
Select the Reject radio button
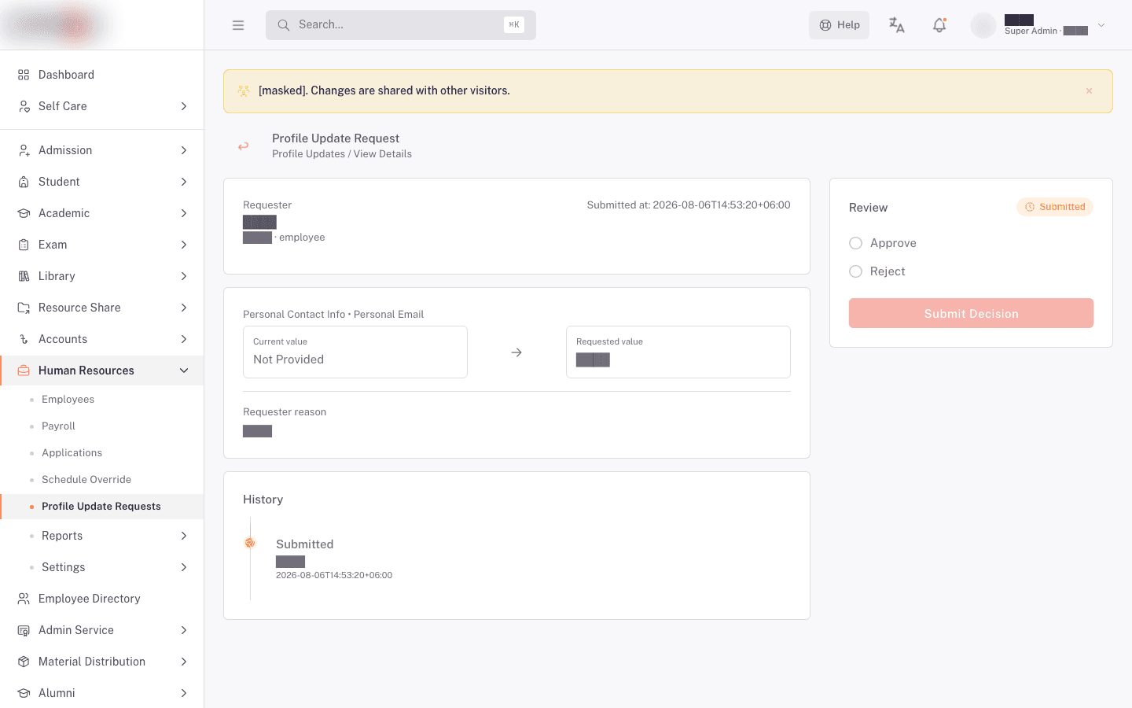tap(856, 271)
